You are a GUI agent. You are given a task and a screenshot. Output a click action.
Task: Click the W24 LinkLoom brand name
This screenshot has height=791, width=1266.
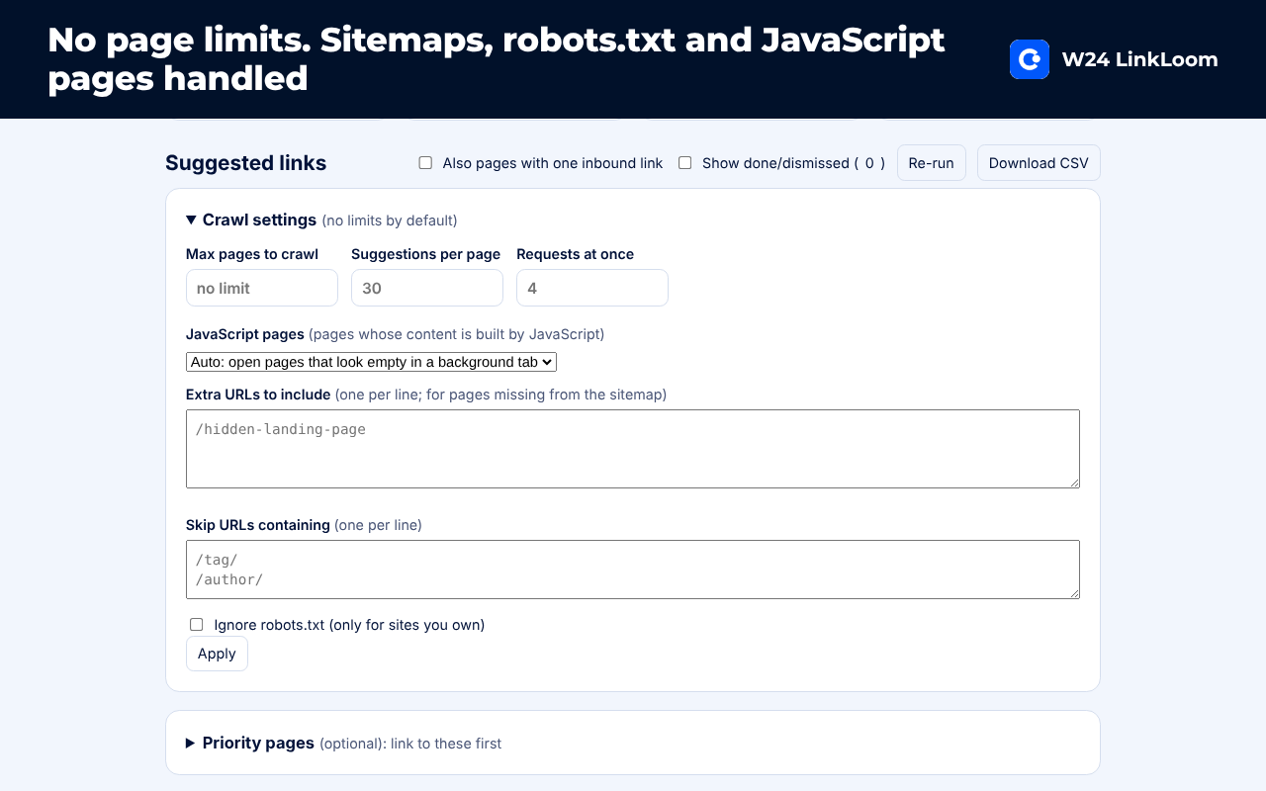pyautogui.click(x=1139, y=59)
